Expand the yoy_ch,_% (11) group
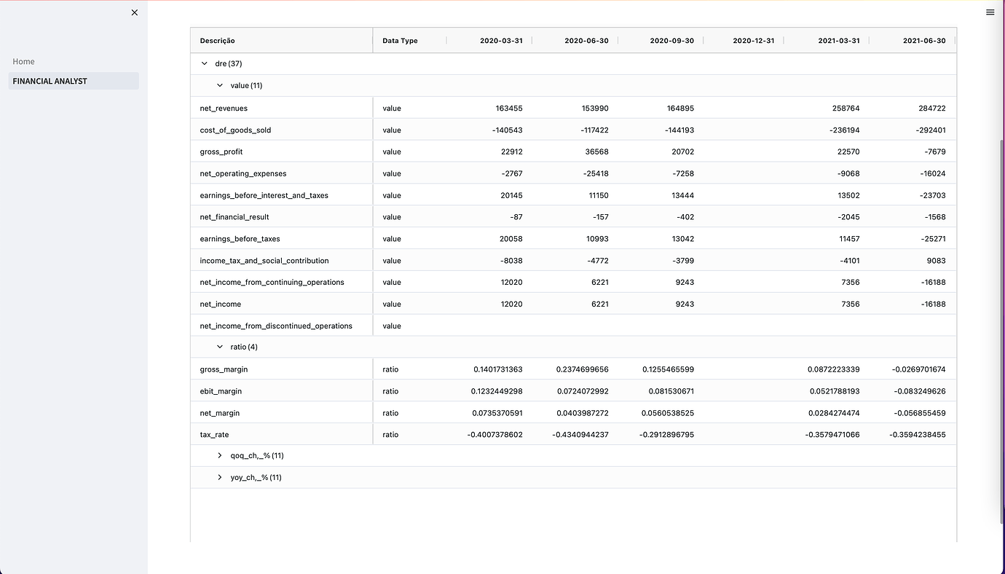 click(219, 477)
